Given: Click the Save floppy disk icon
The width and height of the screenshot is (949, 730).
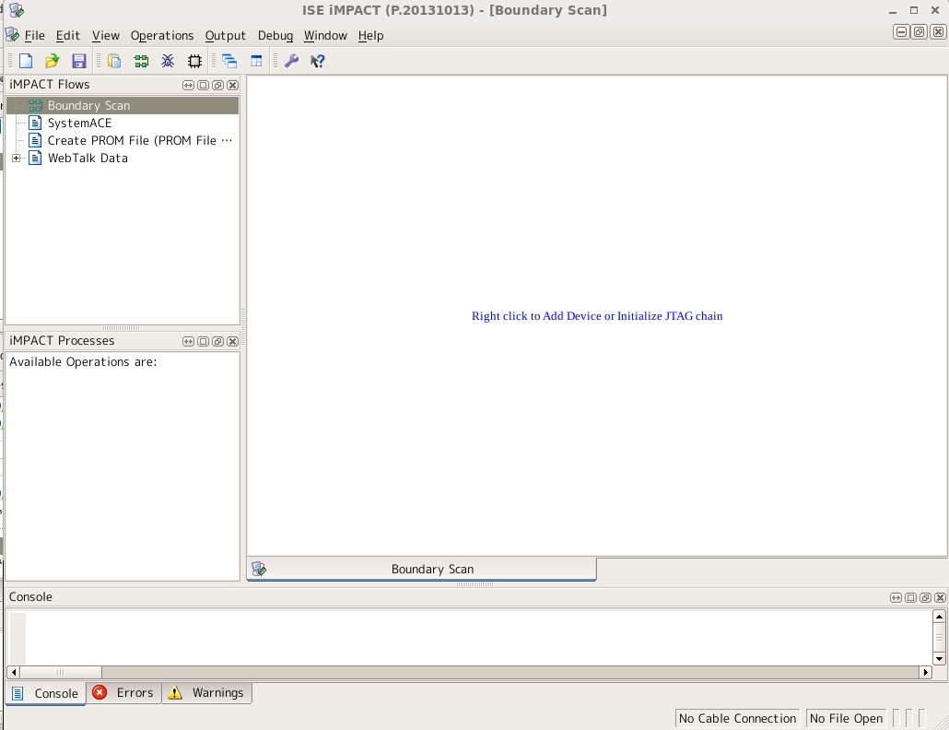Looking at the screenshot, I should coord(79,62).
